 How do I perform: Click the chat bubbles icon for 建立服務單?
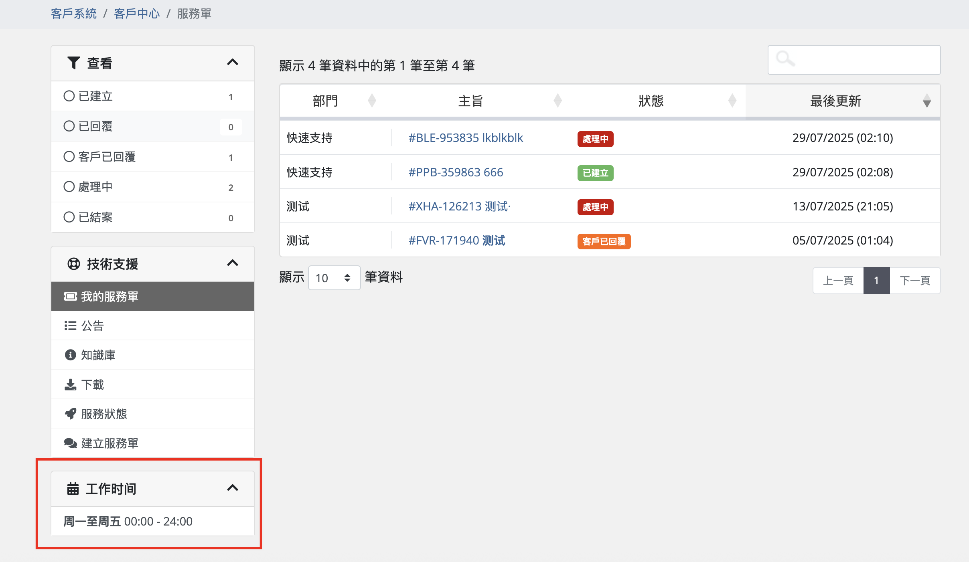click(x=70, y=443)
